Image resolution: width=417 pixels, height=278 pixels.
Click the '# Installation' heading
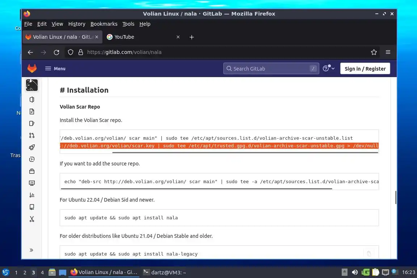click(x=84, y=90)
